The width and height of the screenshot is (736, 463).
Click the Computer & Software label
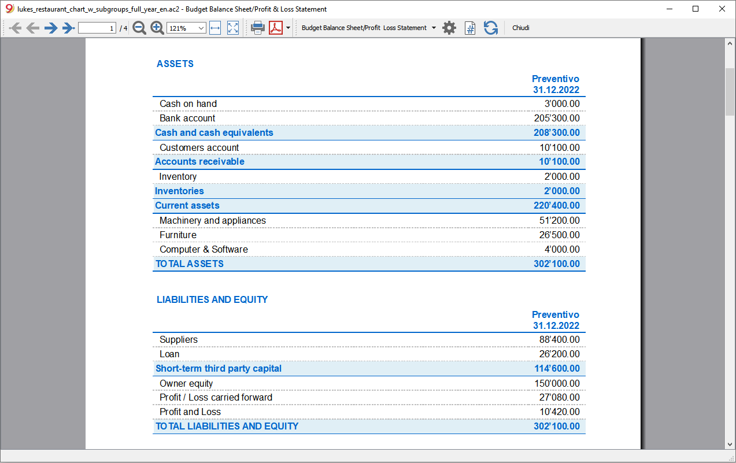click(x=204, y=250)
